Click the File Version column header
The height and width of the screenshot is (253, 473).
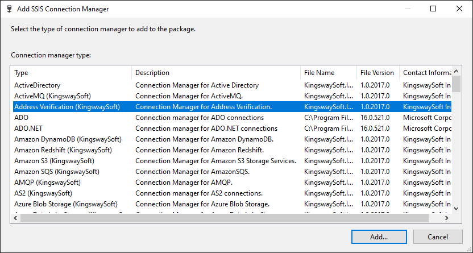click(378, 73)
